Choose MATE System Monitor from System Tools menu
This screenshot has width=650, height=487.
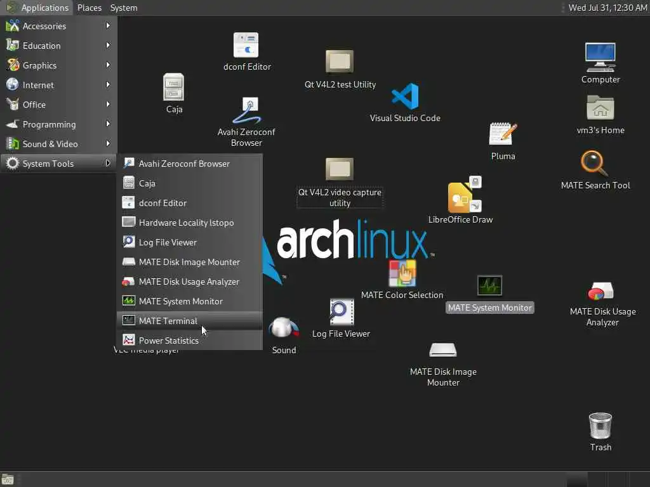pyautogui.click(x=189, y=301)
